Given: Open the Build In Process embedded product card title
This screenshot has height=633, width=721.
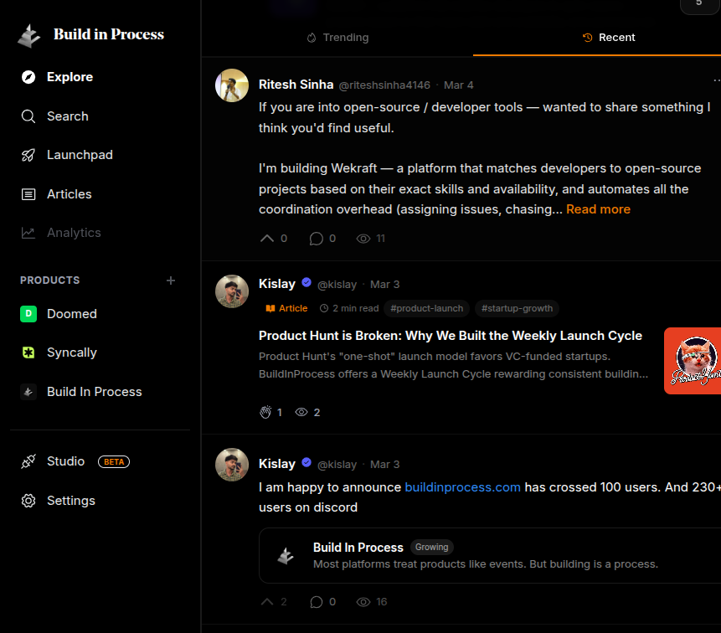Looking at the screenshot, I should tap(358, 548).
